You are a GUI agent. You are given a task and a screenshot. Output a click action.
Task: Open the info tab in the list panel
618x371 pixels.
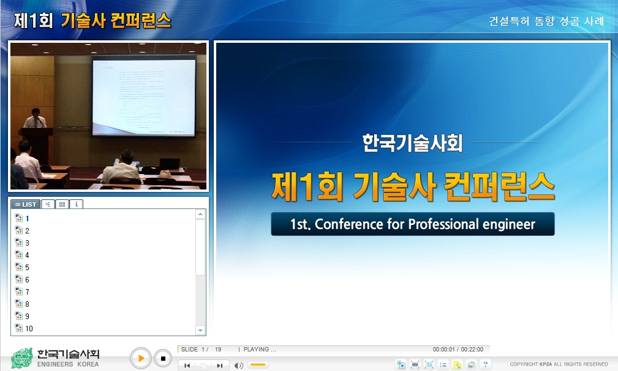(x=75, y=204)
